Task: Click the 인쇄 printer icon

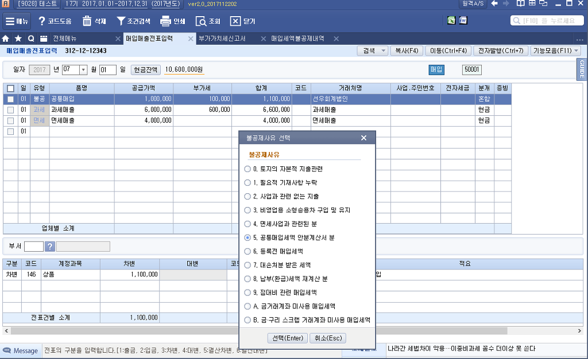Action: [165, 21]
